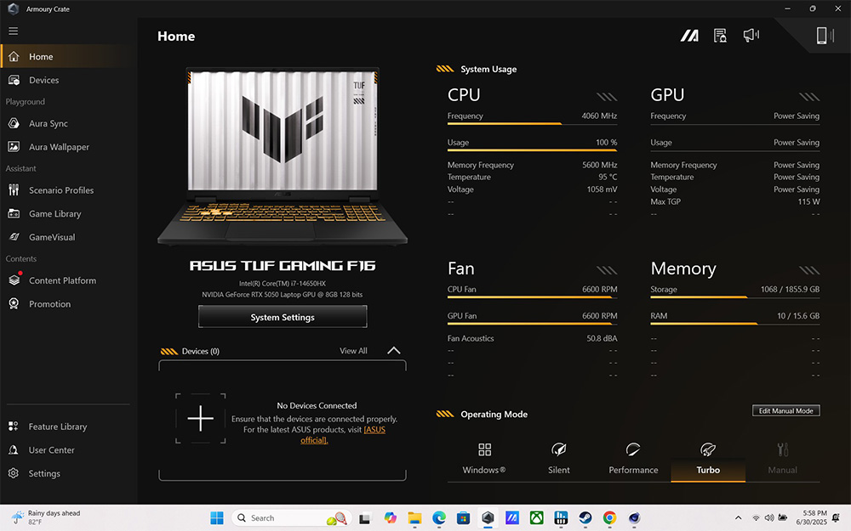The image size is (851, 531).
Task: Open the Windows Start menu
Action: point(216,518)
